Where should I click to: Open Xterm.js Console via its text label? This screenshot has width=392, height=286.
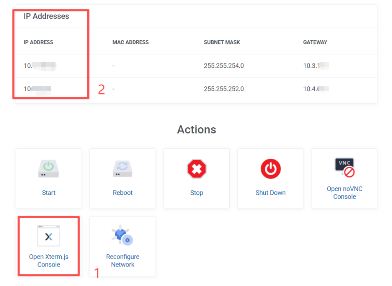(x=49, y=261)
